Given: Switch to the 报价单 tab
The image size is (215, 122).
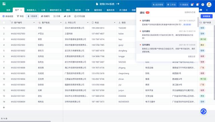Looking at the screenshot, I should click(78, 10).
